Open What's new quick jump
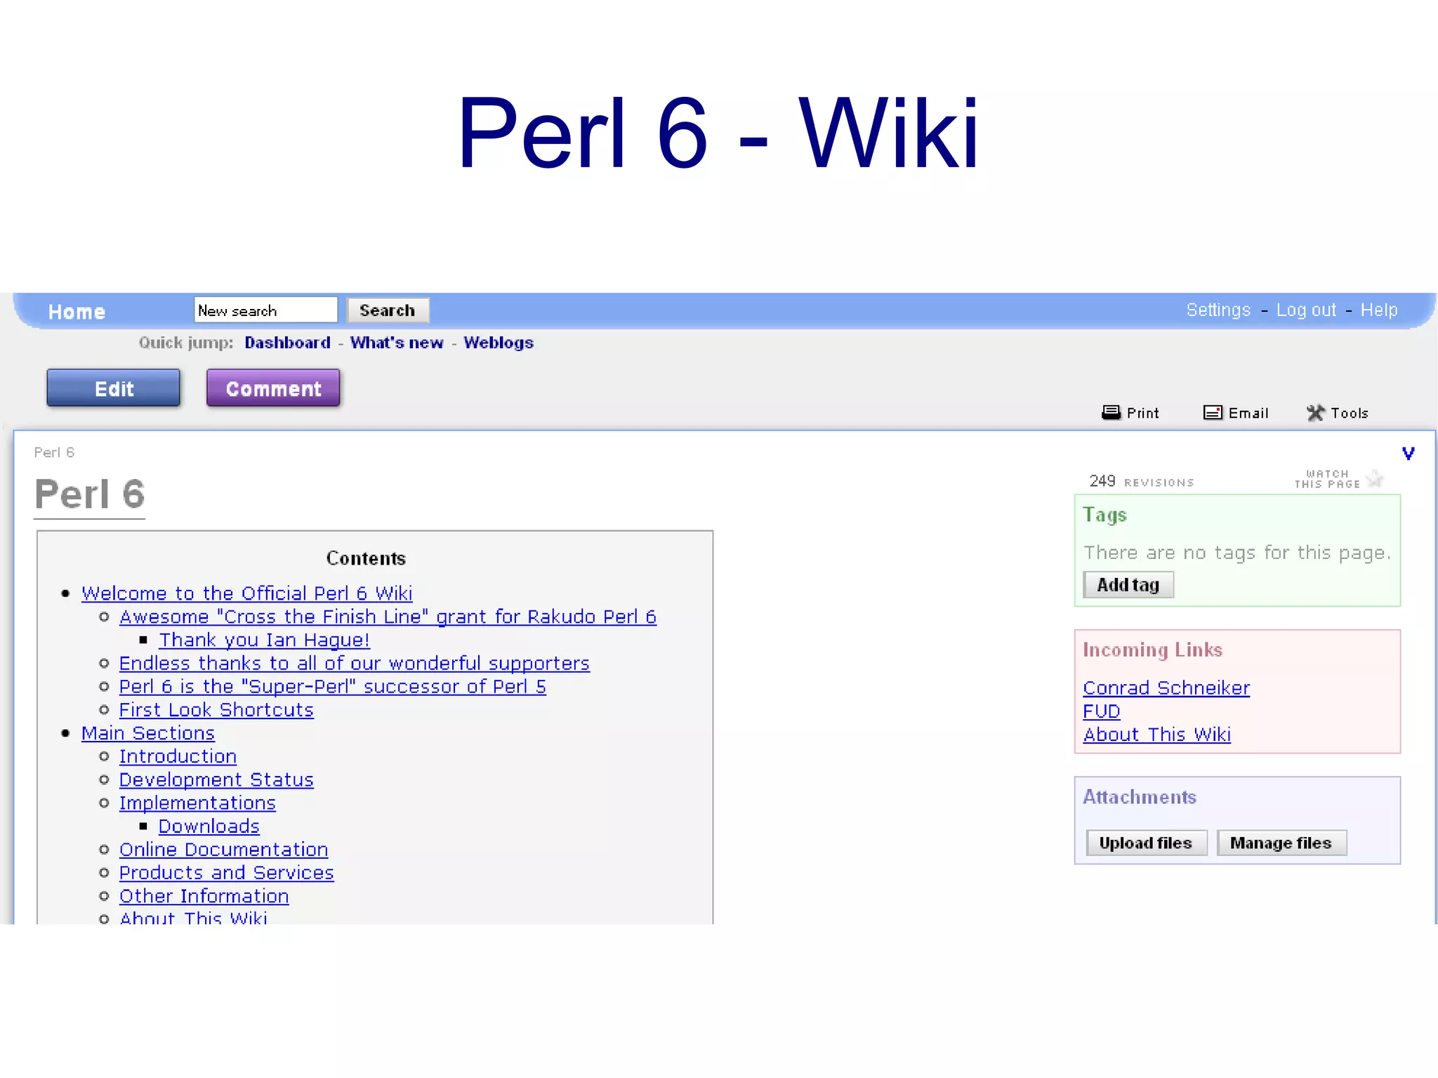 pos(397,343)
